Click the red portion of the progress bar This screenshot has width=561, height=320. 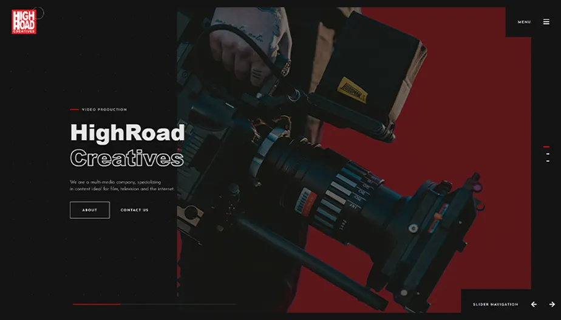96,304
